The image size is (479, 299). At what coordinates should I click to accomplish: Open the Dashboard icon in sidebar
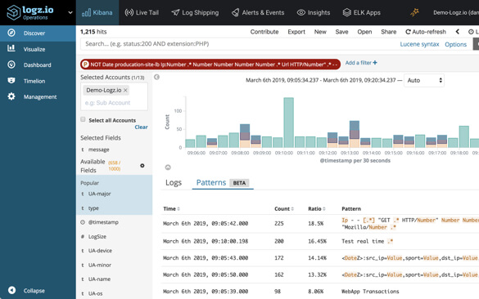[11, 65]
